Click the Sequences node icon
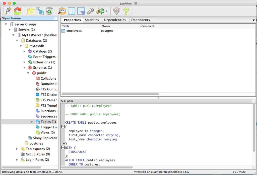 [38, 116]
